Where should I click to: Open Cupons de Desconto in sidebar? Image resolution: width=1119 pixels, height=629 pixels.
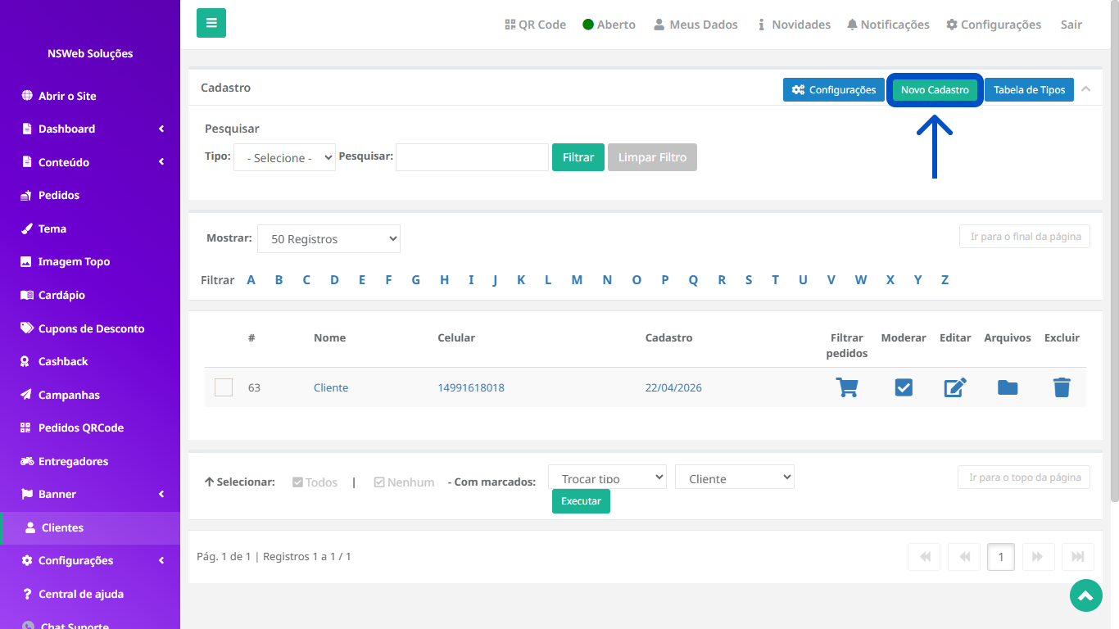click(x=90, y=328)
